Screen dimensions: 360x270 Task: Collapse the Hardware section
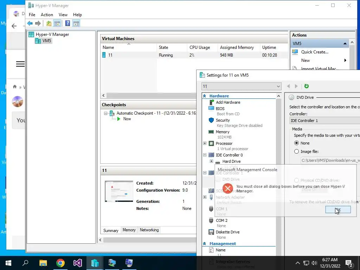tap(204, 96)
